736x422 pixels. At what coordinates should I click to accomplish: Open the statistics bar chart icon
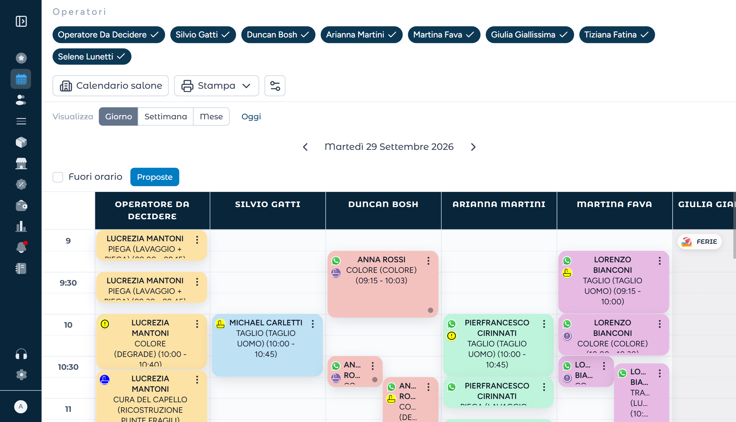tap(21, 226)
